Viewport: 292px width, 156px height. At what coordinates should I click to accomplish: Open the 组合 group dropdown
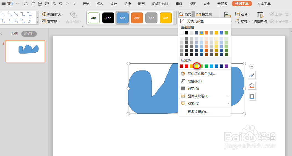(x=242, y=14)
